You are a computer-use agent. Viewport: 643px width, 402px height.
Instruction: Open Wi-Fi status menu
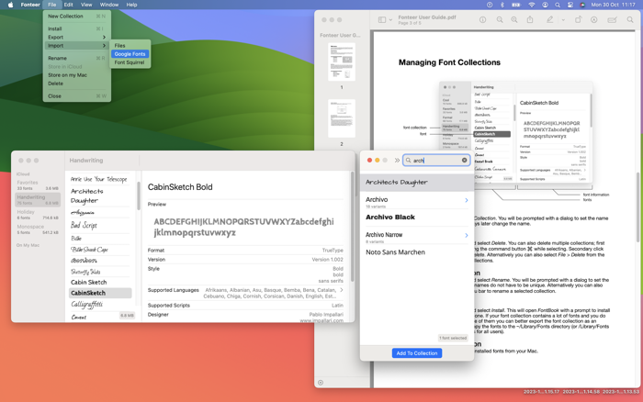(532, 5)
